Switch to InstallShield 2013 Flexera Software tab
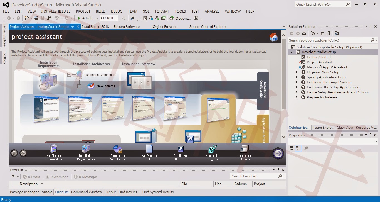Screen dimensions: 380x202 (x=110, y=27)
